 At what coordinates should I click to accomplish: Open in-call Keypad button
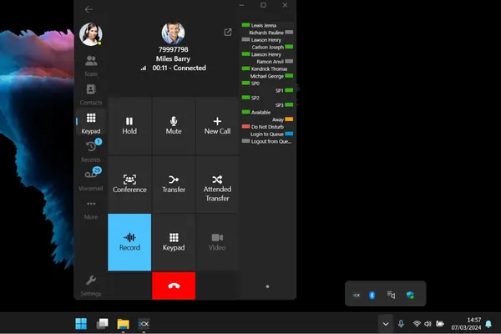174,242
